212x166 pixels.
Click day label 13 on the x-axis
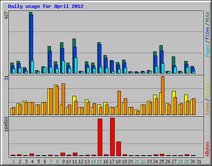87,161
